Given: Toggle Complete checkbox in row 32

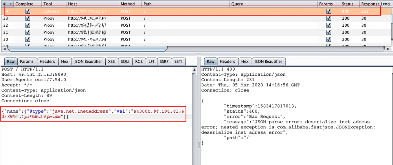Looking at the screenshot, I should click(x=28, y=25).
